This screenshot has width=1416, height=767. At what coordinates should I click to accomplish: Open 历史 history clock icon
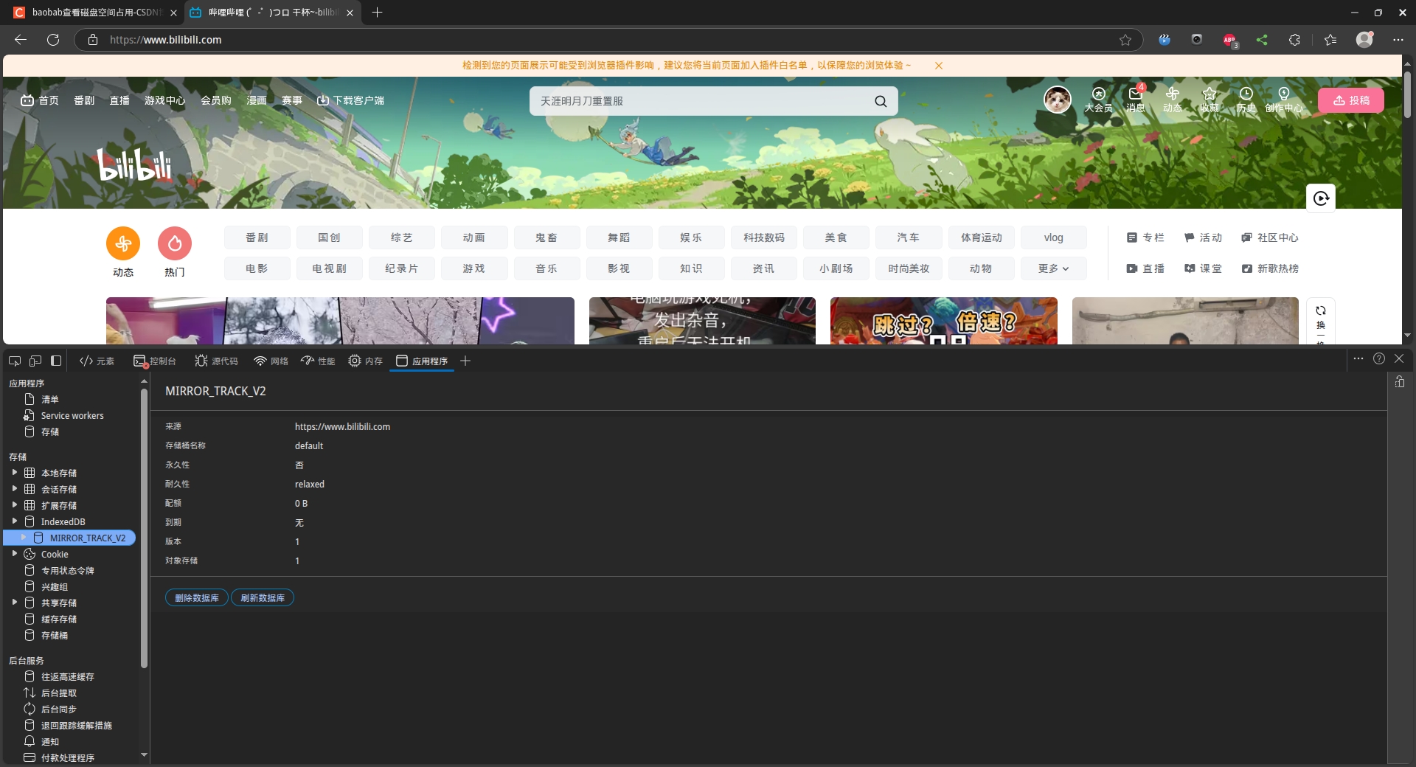tap(1246, 100)
